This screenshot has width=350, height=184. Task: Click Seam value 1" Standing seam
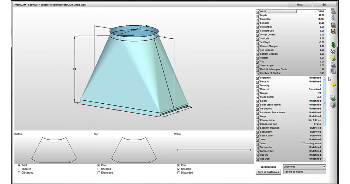[x=311, y=143]
